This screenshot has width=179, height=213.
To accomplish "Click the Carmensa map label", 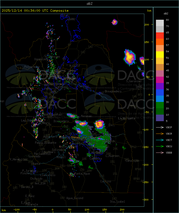I will click(96, 159).
